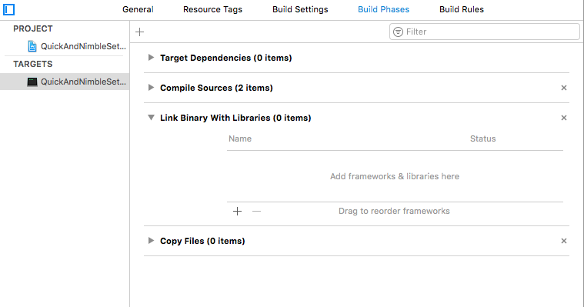Toggle the project navigator sidebar icon

[8, 9]
